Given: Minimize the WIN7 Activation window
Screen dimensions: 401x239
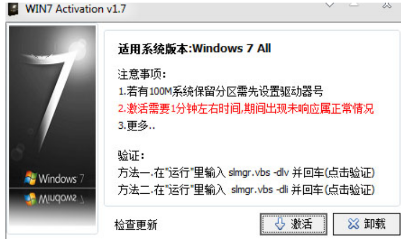Looking at the screenshot, I should pos(354,4).
